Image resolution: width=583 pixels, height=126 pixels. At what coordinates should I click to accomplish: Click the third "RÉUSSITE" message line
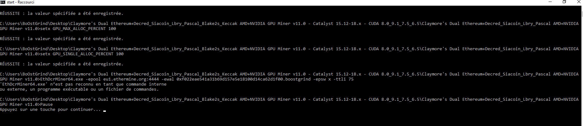62,64
